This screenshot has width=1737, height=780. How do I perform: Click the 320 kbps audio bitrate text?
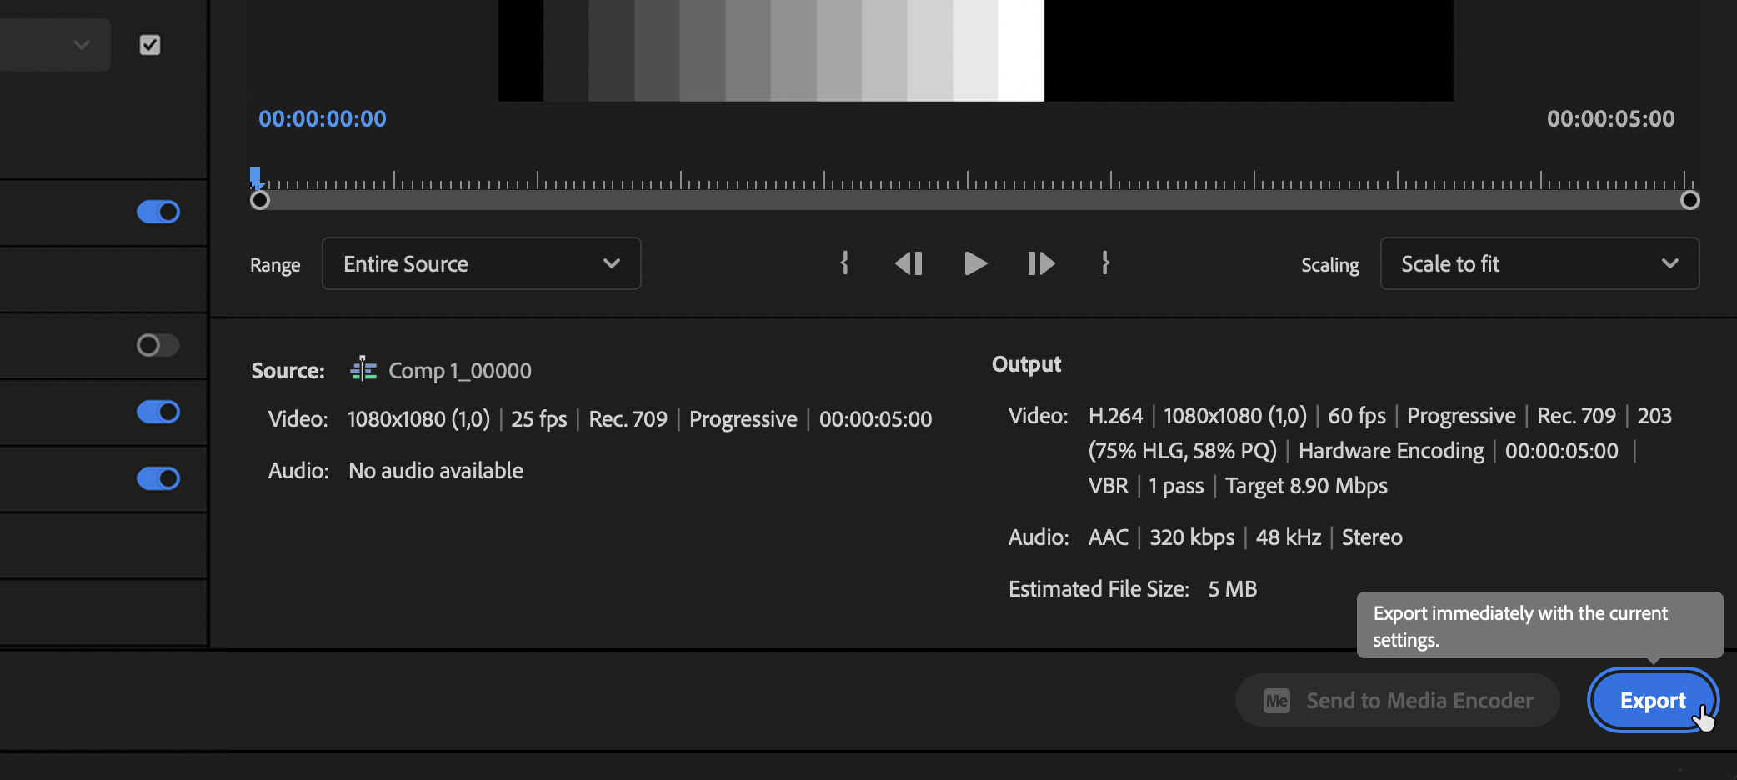[1192, 537]
